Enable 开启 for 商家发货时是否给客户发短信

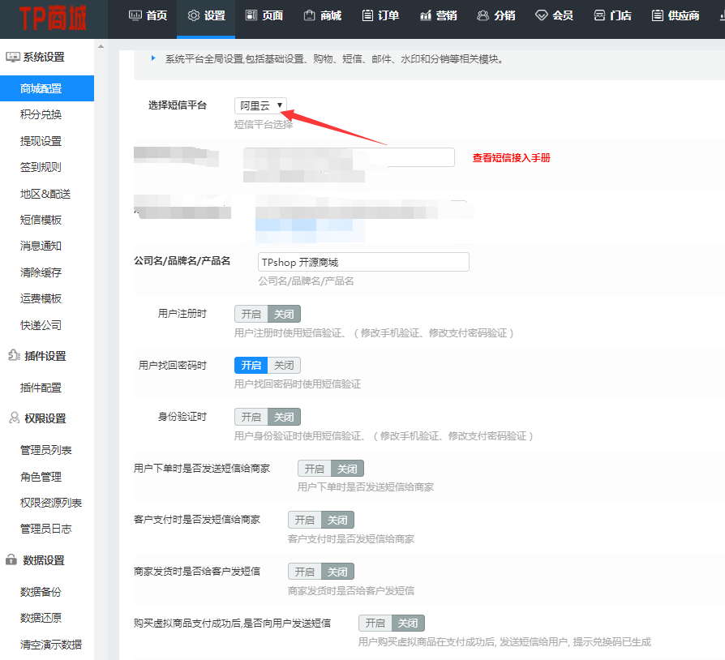tap(304, 572)
